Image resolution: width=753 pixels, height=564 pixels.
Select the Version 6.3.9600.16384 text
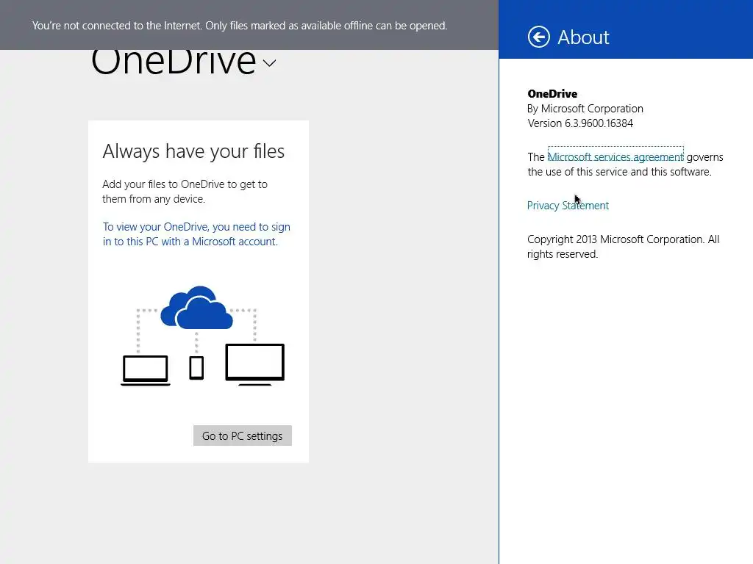tap(580, 123)
